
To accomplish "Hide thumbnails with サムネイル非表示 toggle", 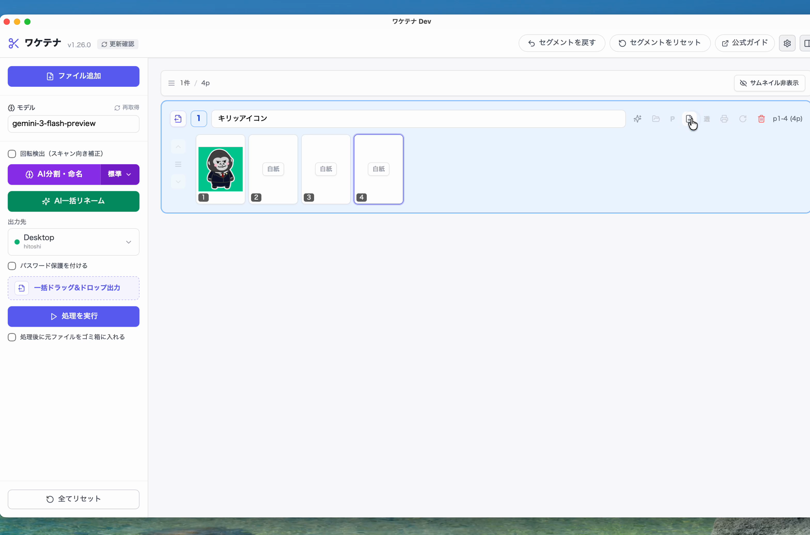I will pos(769,83).
